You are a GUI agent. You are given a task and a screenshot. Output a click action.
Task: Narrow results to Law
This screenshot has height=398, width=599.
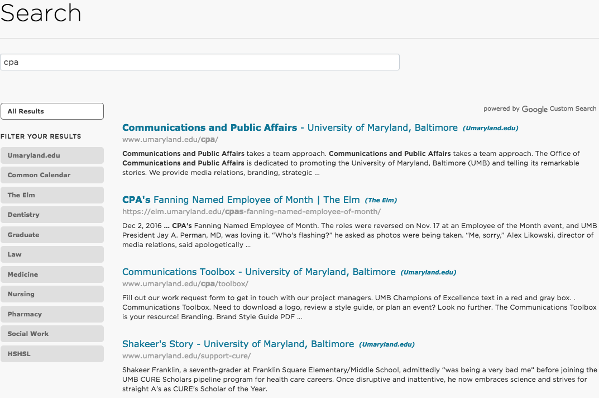point(52,254)
